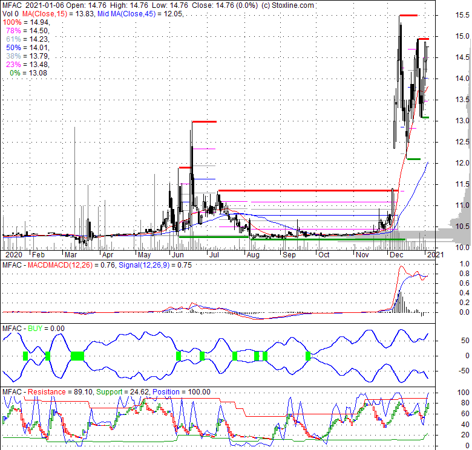Screen dimensions: 472x450
Task: Click the '61% = 14.23' level label
Action: 27,39
